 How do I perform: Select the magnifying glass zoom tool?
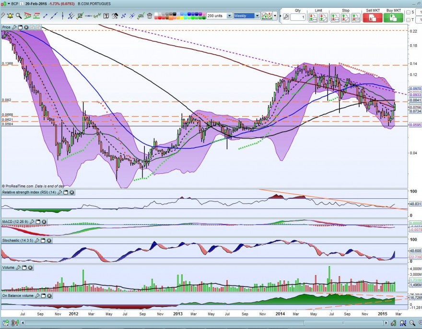pyautogui.click(x=19, y=16)
